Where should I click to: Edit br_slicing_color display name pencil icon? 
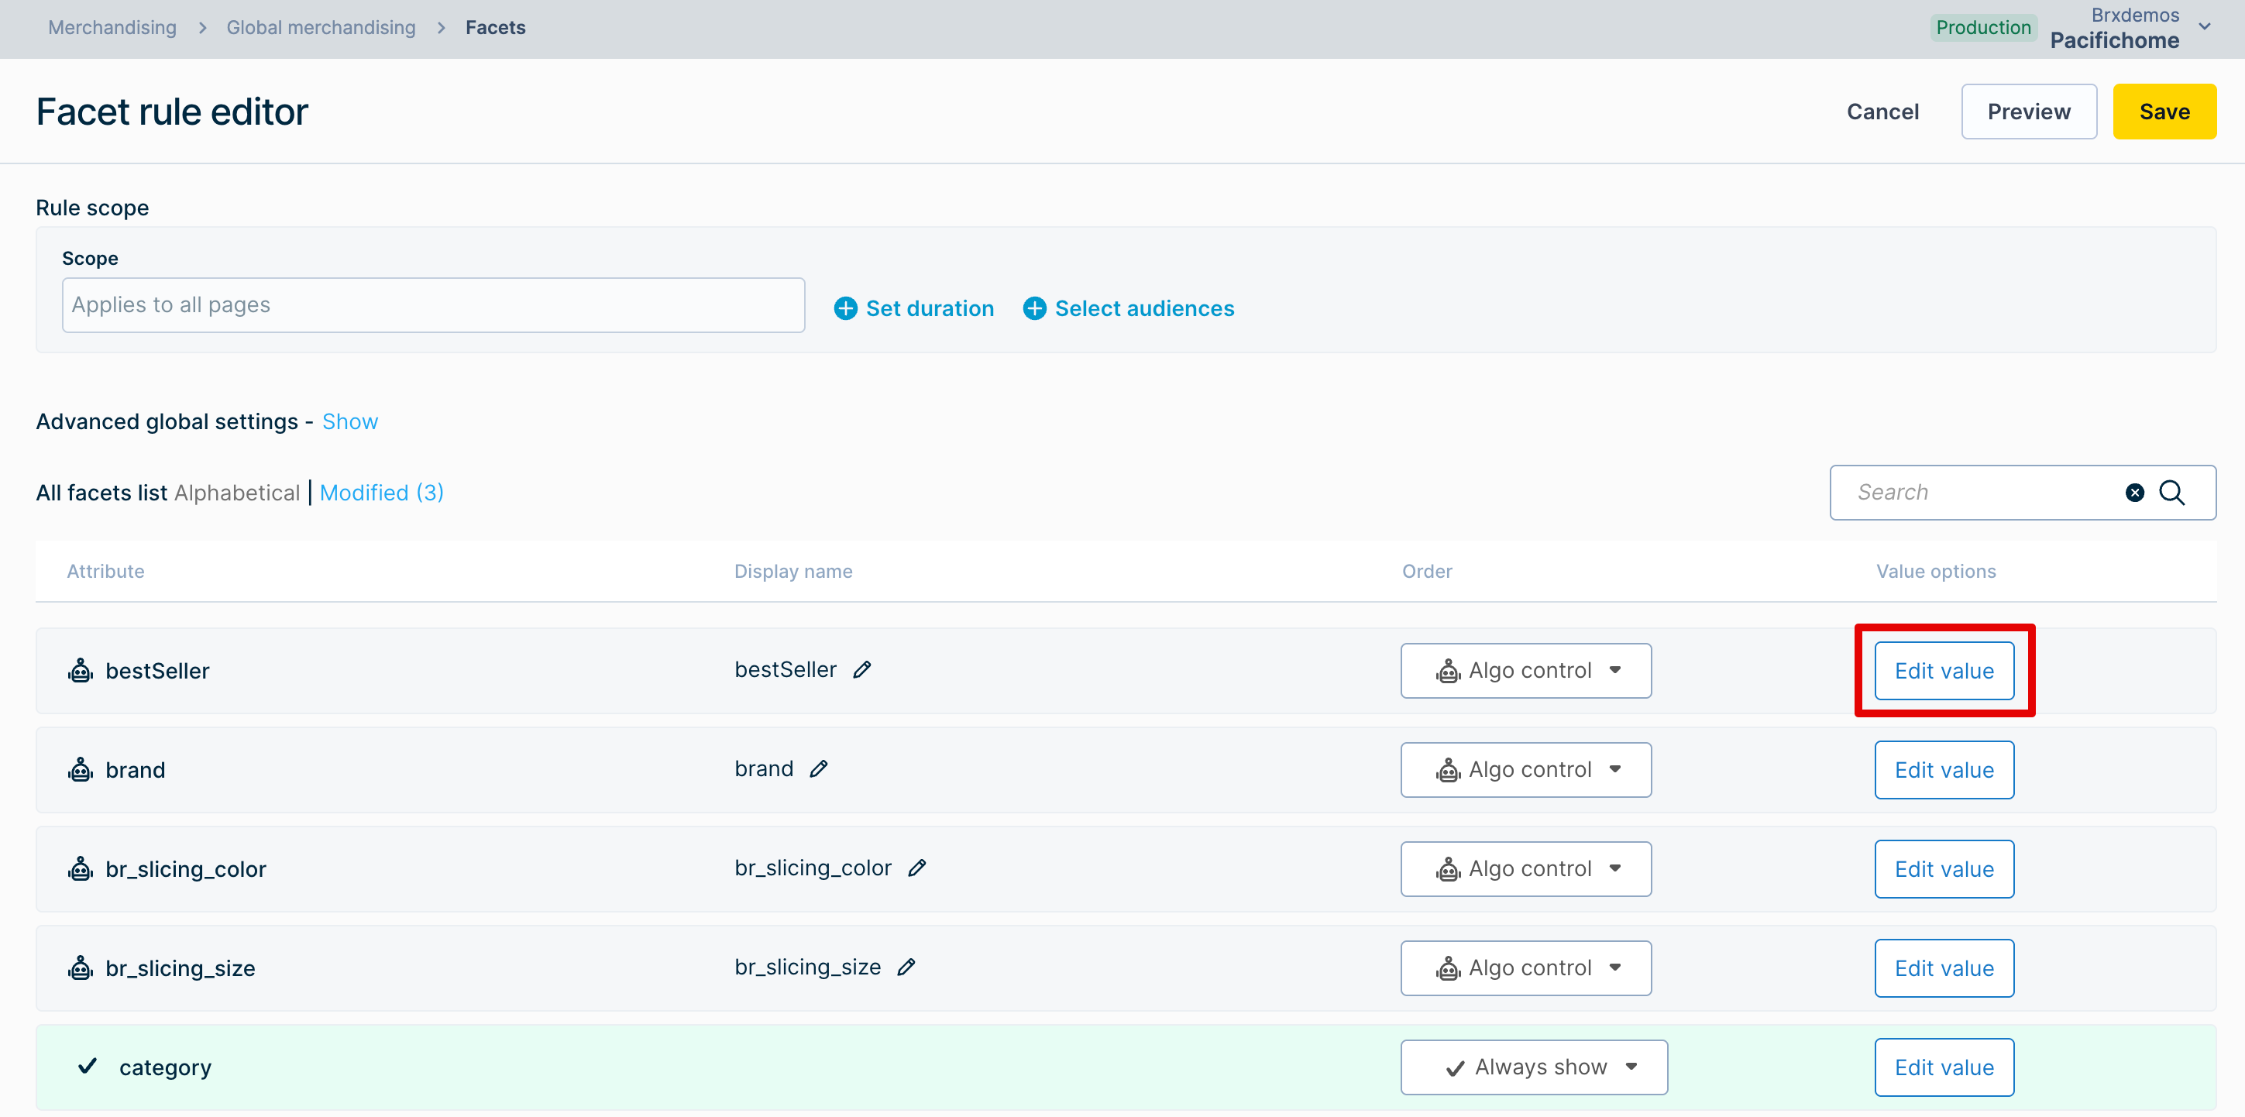(x=917, y=868)
